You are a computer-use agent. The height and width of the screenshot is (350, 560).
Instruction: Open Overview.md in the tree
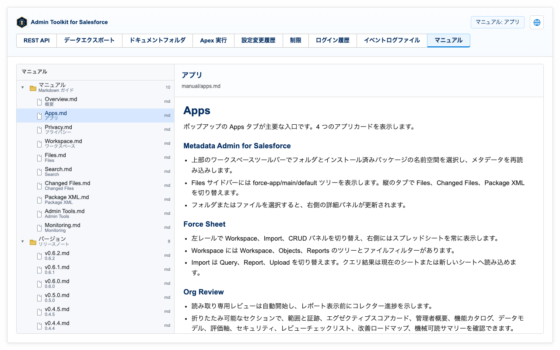pos(95,101)
